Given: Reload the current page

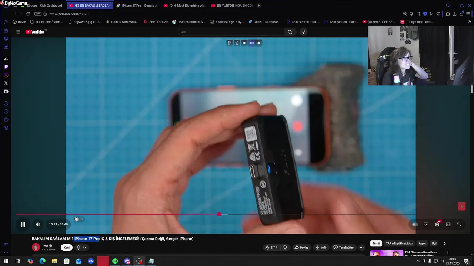Looking at the screenshot, I should [28, 14].
